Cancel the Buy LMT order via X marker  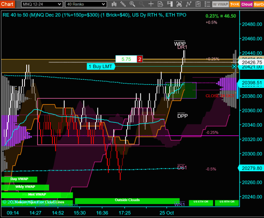point(234,66)
